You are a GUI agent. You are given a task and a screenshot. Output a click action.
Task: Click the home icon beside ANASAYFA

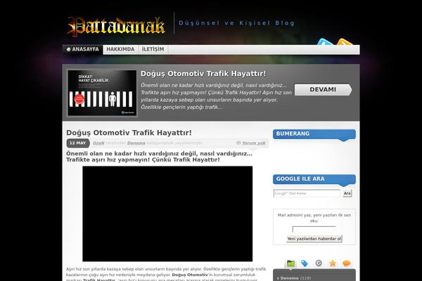pyautogui.click(x=68, y=49)
